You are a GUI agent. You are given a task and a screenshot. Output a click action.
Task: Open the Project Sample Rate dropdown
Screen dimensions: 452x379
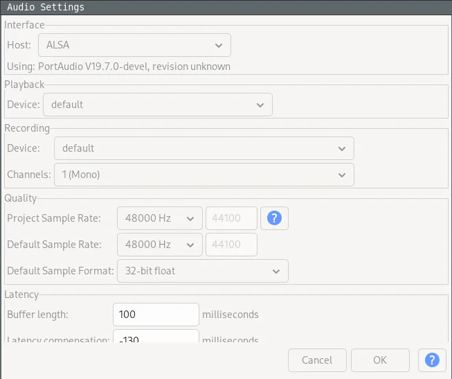160,218
